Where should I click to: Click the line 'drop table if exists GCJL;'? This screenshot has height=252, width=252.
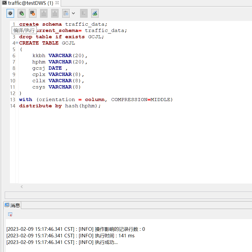[62, 37]
